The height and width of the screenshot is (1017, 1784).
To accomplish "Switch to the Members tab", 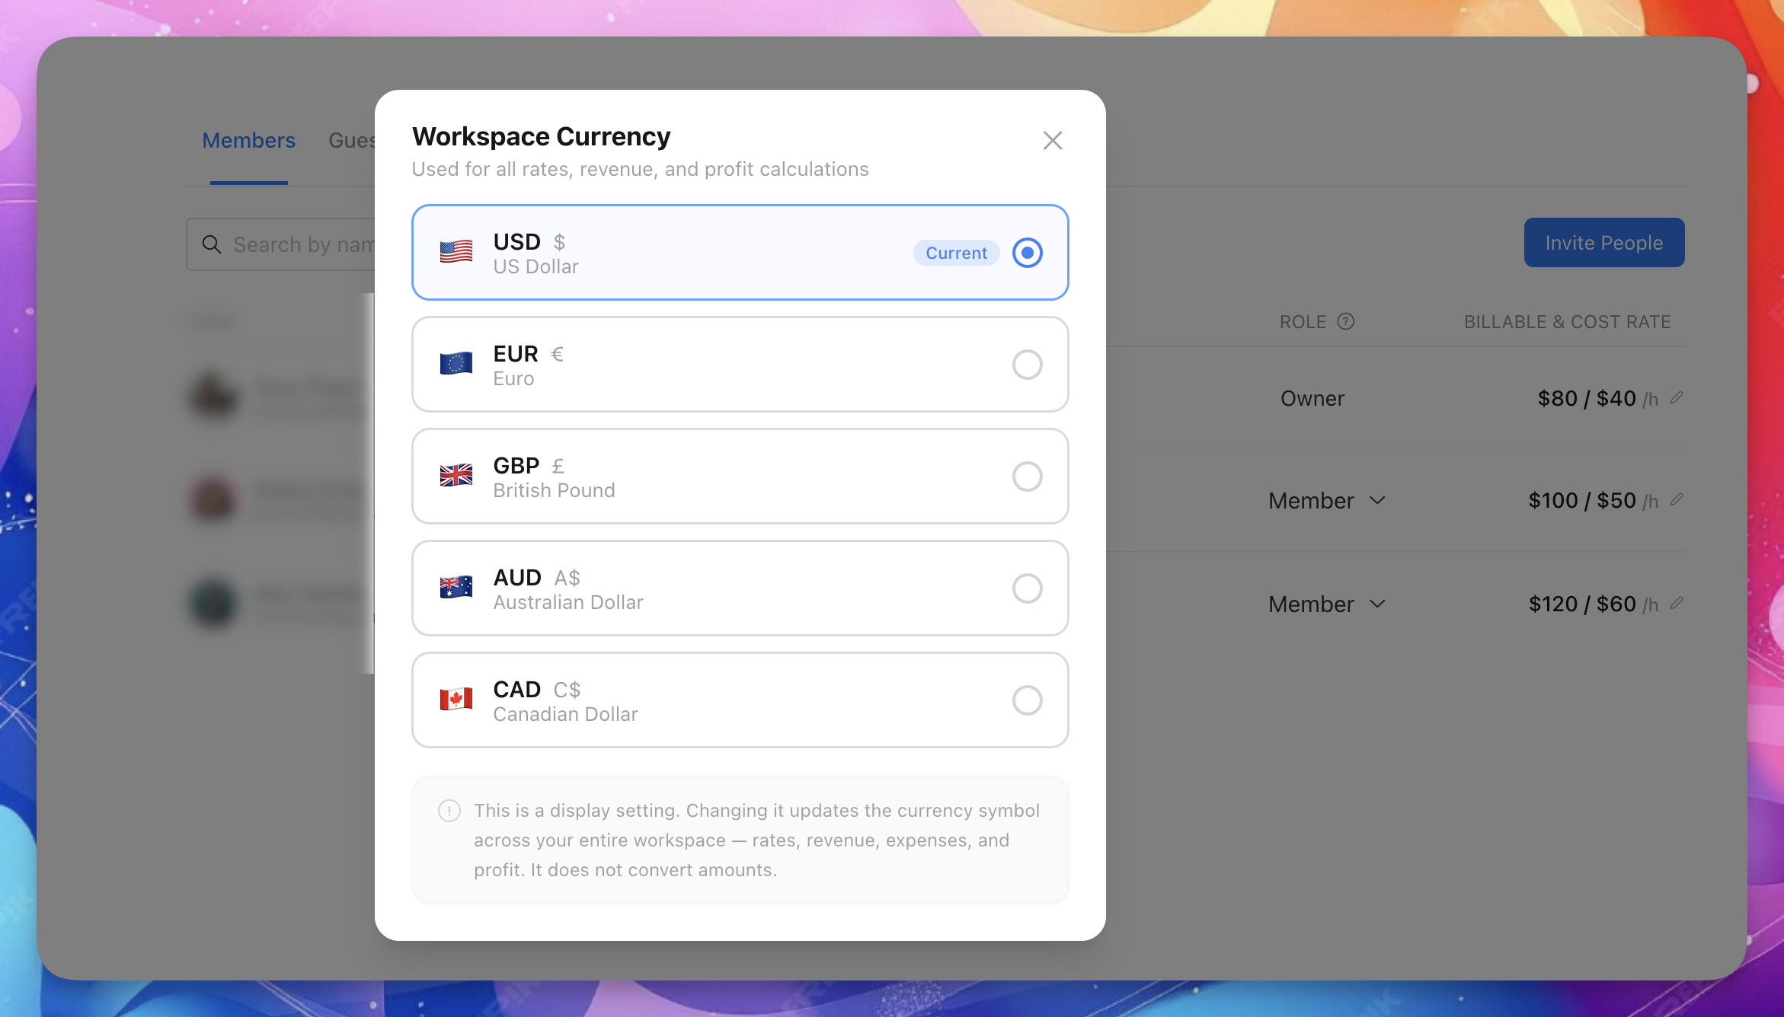I will click(248, 140).
